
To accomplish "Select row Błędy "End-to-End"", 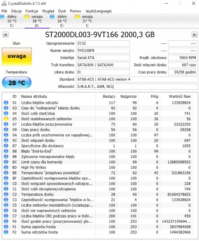I will pyautogui.click(x=98, y=151).
